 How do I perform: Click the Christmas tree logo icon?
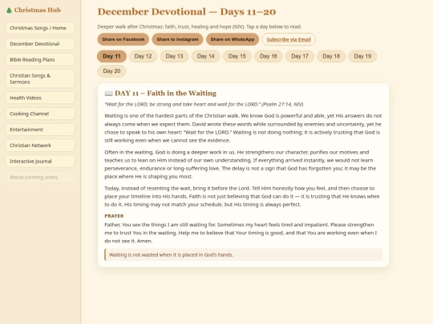pyautogui.click(x=9, y=10)
